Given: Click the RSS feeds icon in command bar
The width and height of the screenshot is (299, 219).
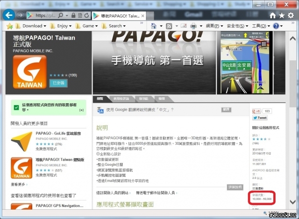Looking at the screenshot, I should pyautogui.click(x=169, y=26).
